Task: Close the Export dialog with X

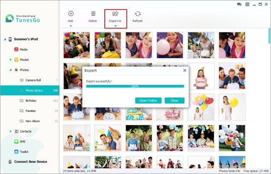Action: [x=185, y=70]
